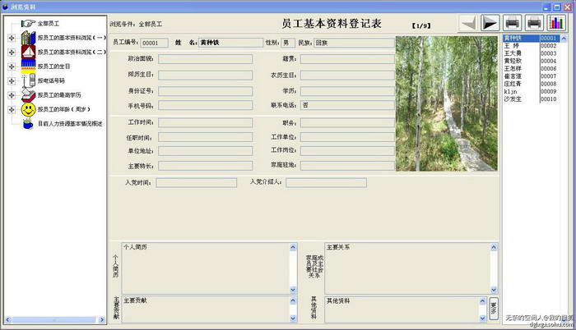Click the 姓名 name field

coord(230,43)
